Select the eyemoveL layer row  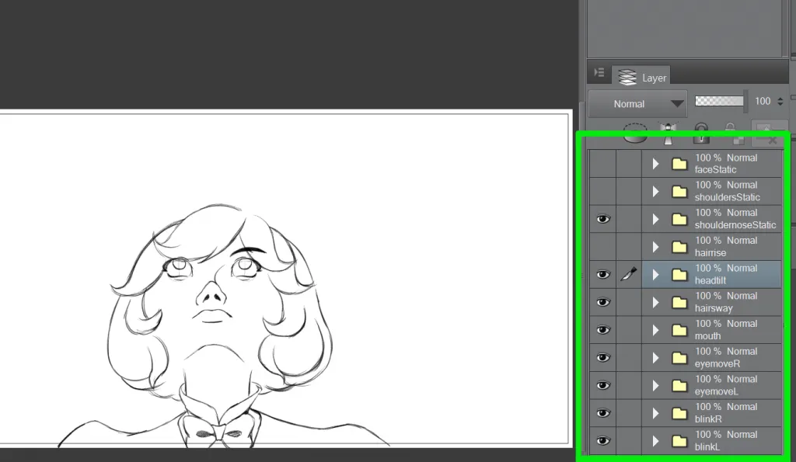click(x=723, y=384)
